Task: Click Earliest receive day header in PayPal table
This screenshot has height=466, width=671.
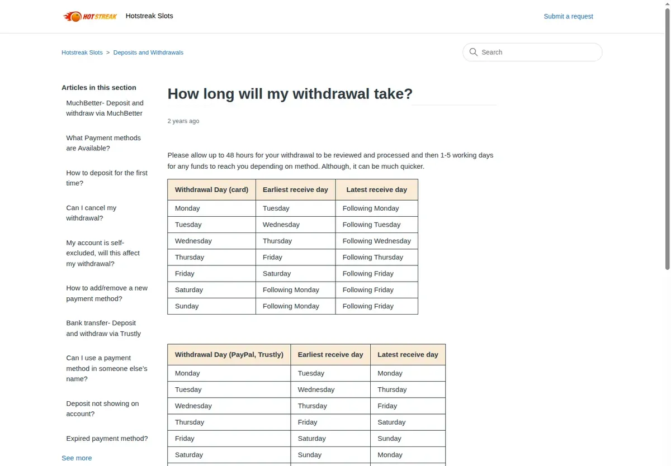Action: pyautogui.click(x=330, y=354)
